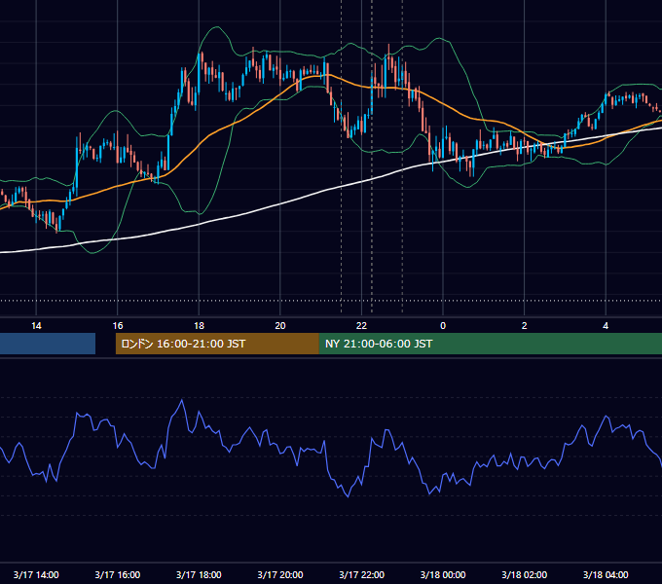Click the hour label 14 on the time axis
Image resolution: width=662 pixels, height=584 pixels.
(x=36, y=326)
